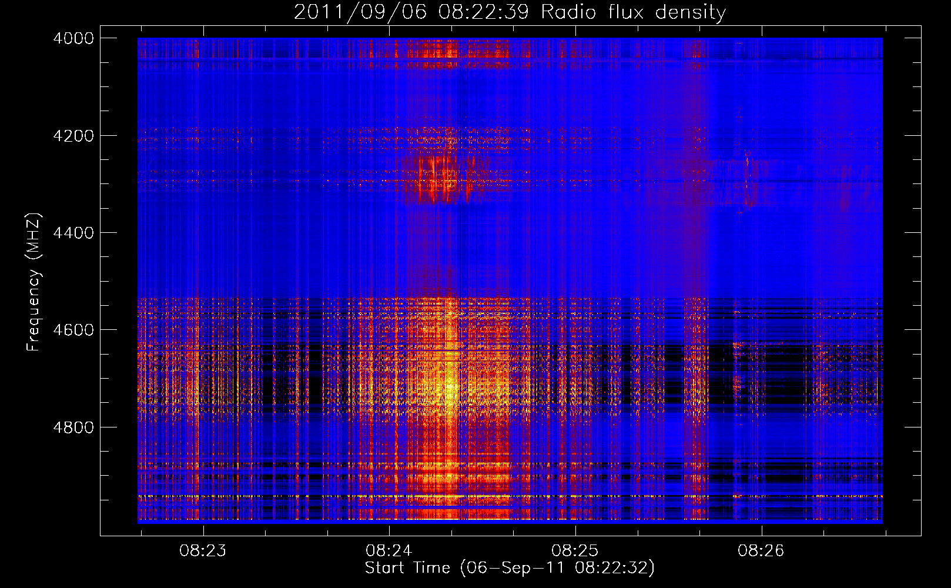Click the 08:25 time axis label
This screenshot has height=588, width=951.
(x=574, y=551)
